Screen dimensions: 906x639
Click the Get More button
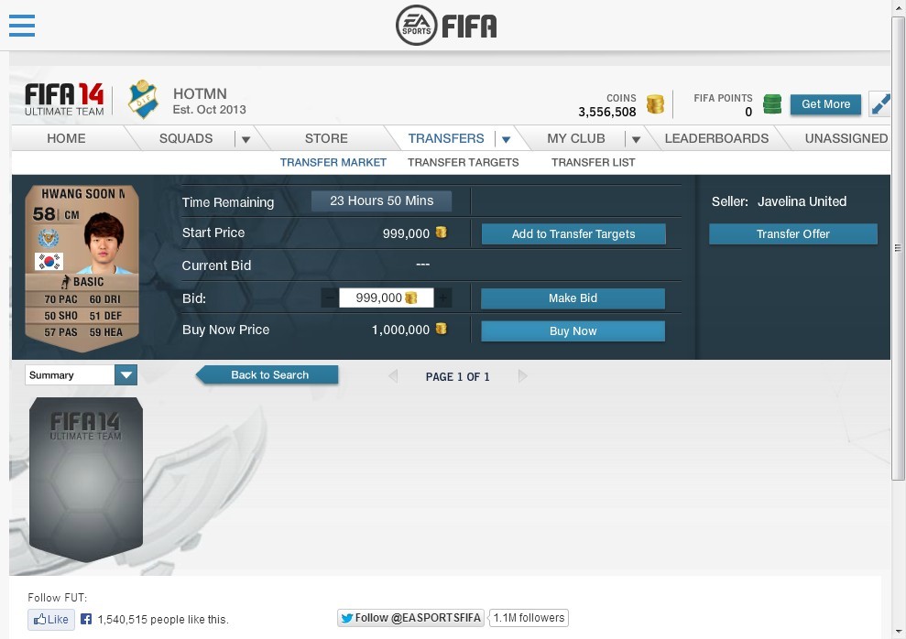(825, 104)
